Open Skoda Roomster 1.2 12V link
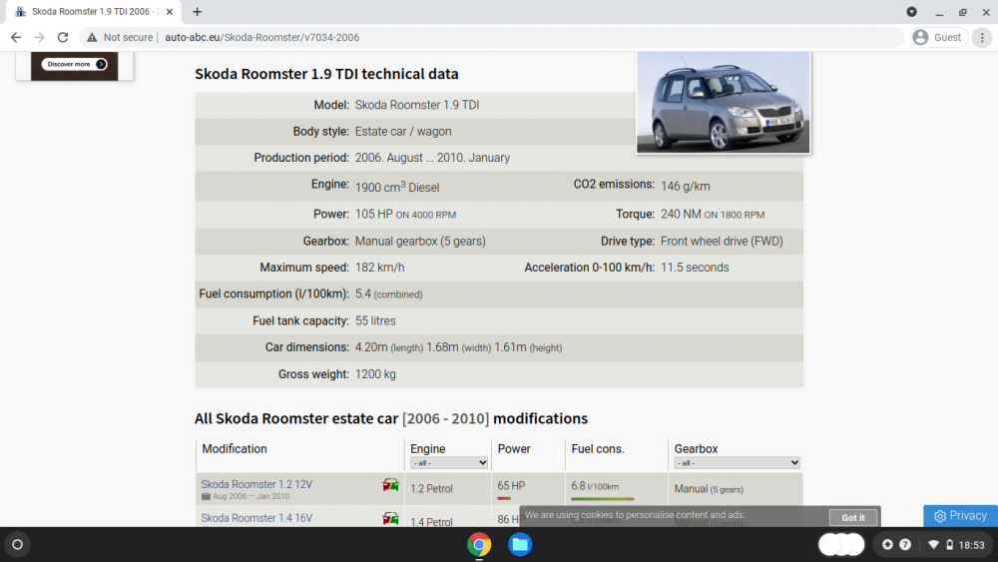998x562 pixels. coord(256,484)
